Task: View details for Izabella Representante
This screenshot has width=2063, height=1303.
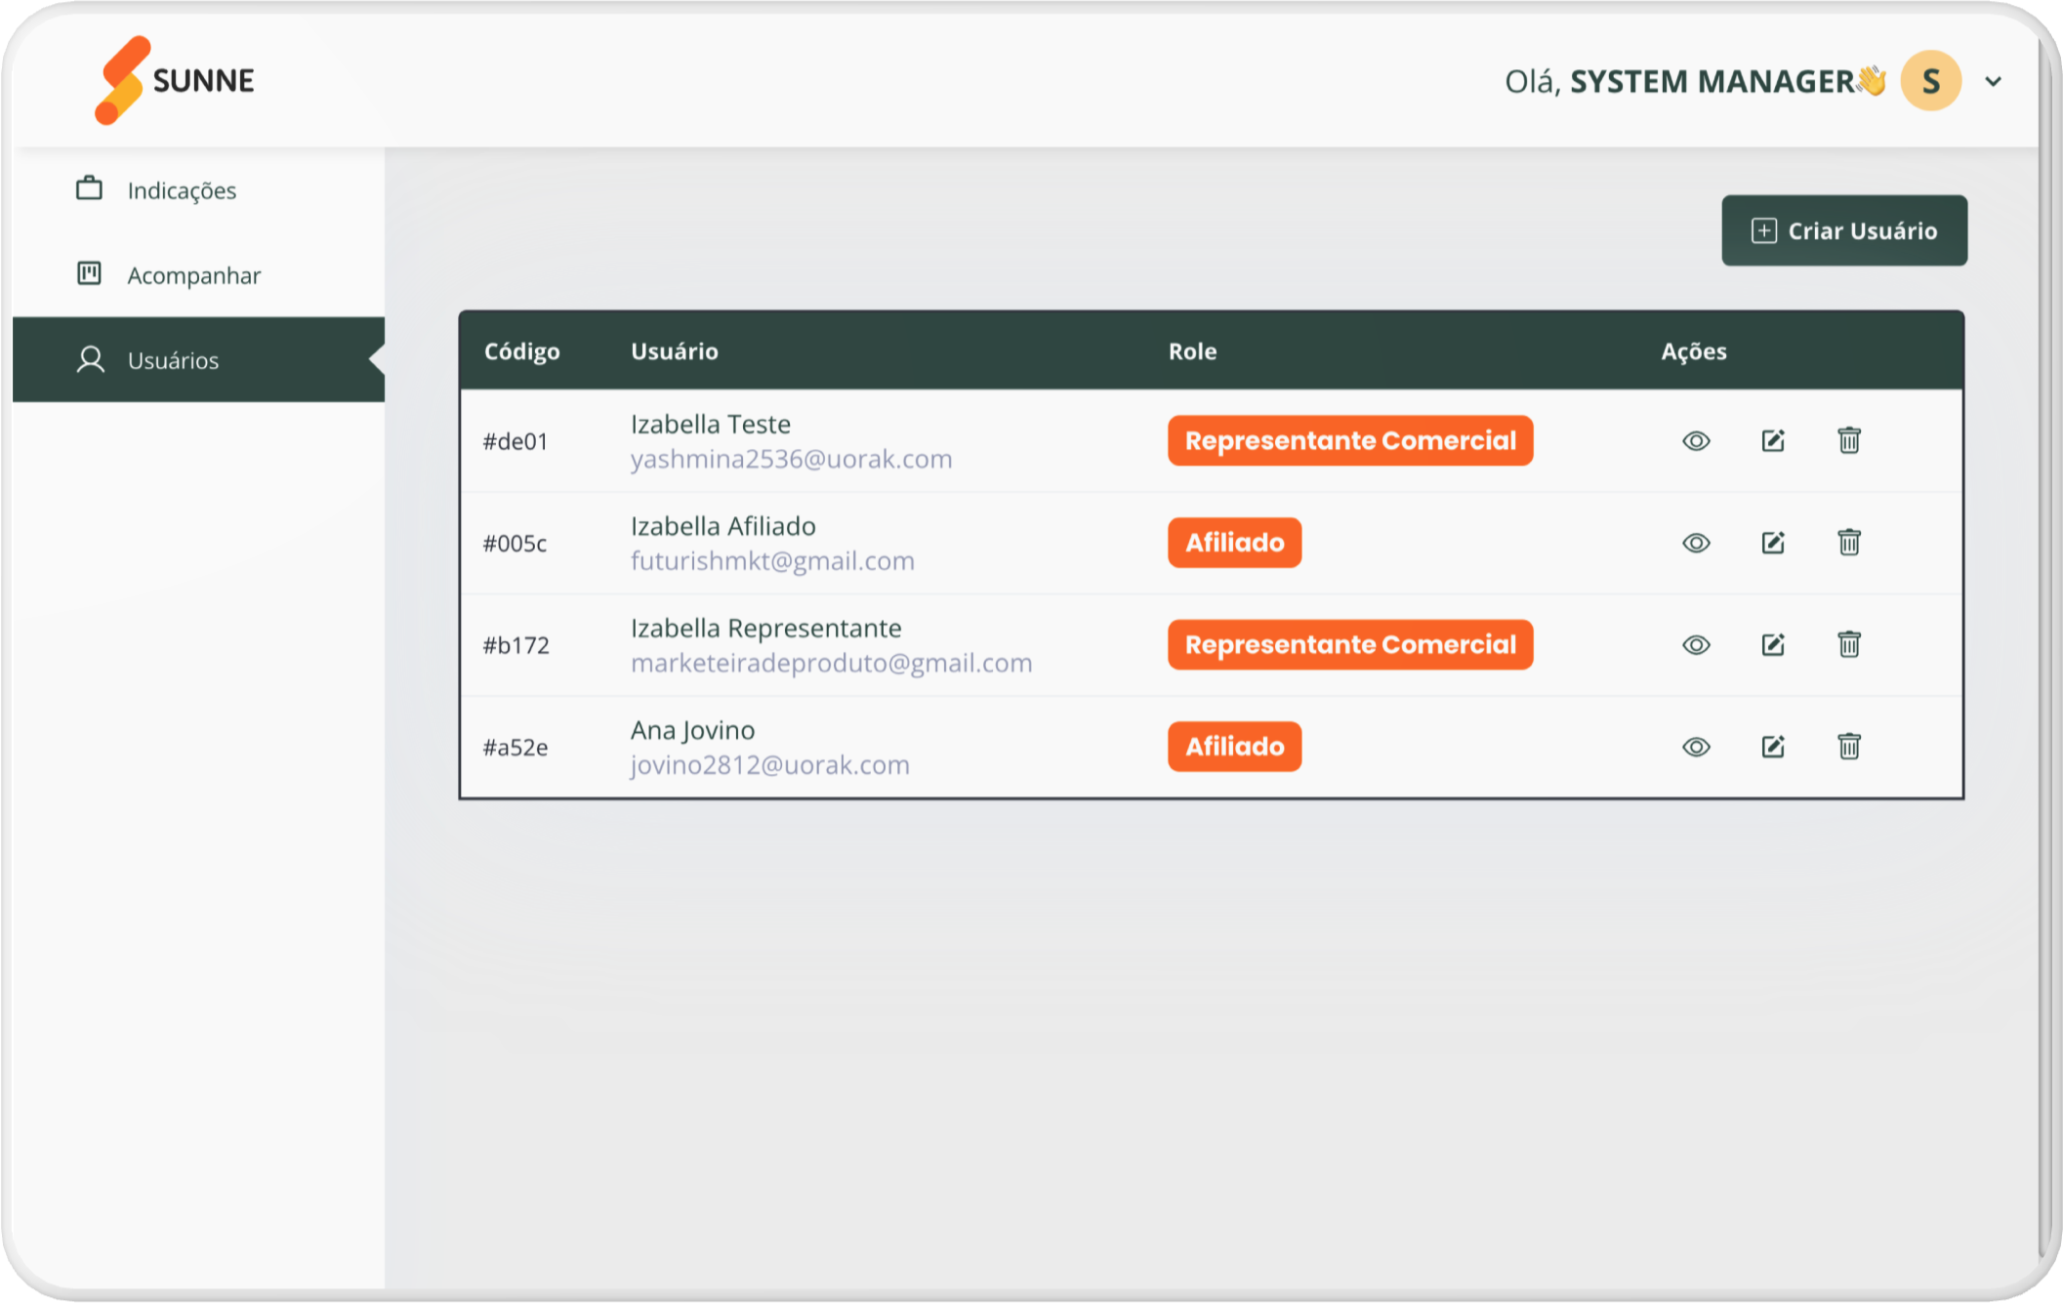Action: pos(1696,645)
